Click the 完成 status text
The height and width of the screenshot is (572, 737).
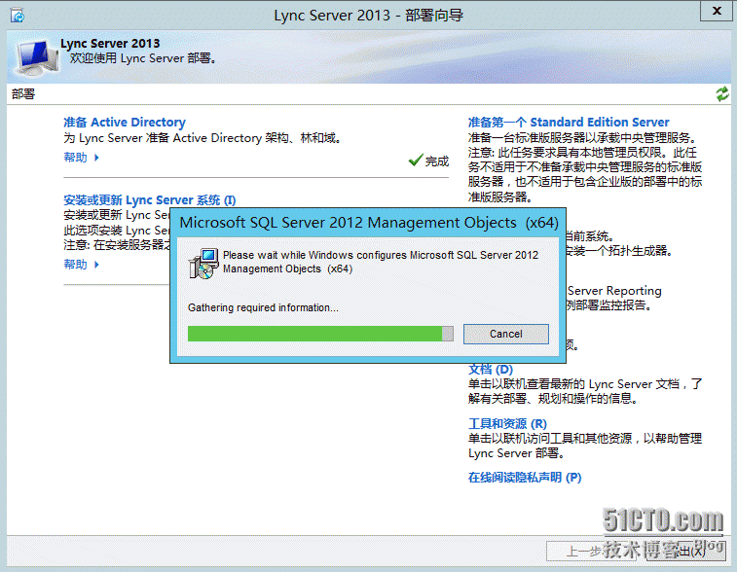[x=437, y=161]
